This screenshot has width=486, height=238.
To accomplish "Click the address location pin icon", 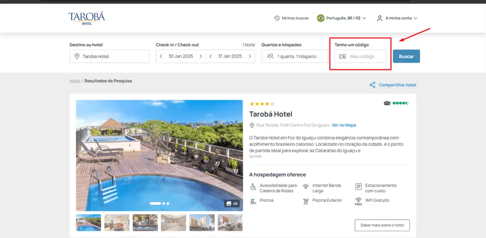I will [x=252, y=125].
